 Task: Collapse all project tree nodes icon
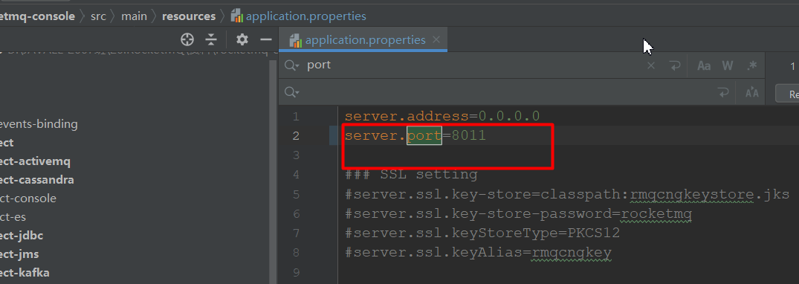click(x=211, y=39)
